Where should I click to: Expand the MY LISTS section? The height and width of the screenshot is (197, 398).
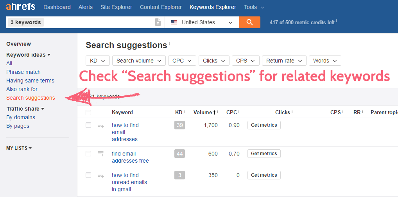click(x=19, y=148)
